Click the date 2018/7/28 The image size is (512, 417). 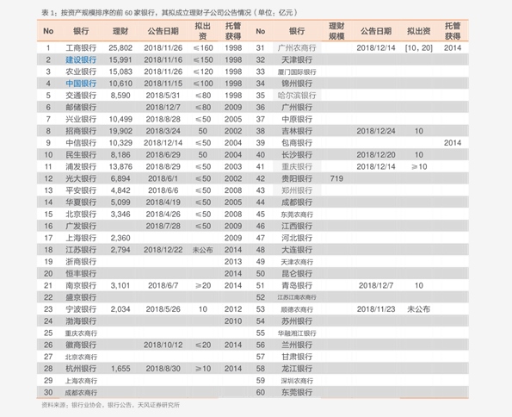(x=163, y=226)
